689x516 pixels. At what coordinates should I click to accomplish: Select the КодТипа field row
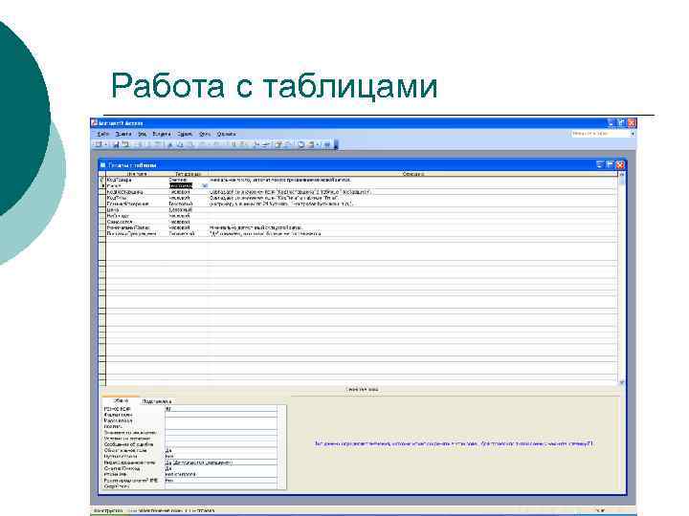click(358, 198)
